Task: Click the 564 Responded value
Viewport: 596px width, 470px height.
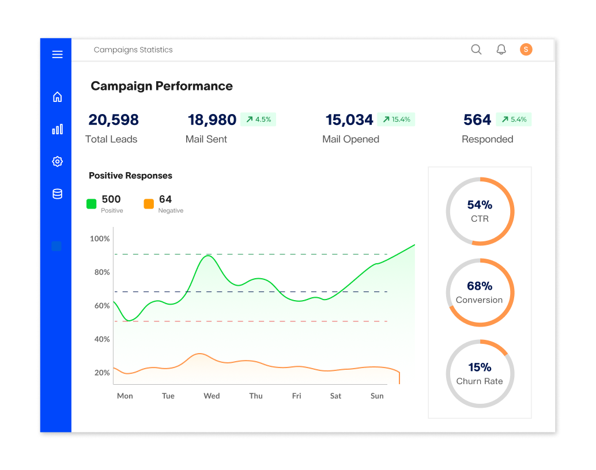Action: coord(477,120)
